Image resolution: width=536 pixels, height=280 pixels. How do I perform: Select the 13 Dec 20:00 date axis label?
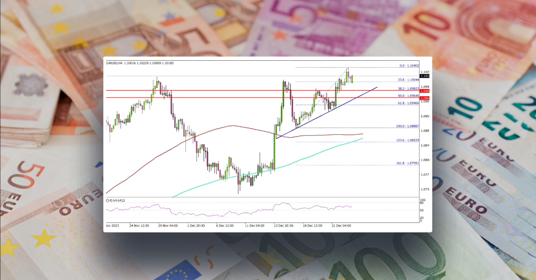(x=283, y=226)
